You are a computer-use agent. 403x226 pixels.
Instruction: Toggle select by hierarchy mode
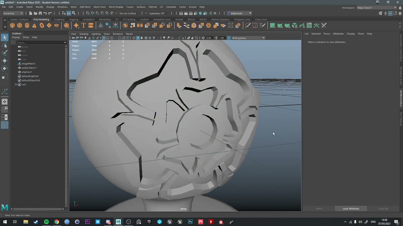click(x=64, y=13)
